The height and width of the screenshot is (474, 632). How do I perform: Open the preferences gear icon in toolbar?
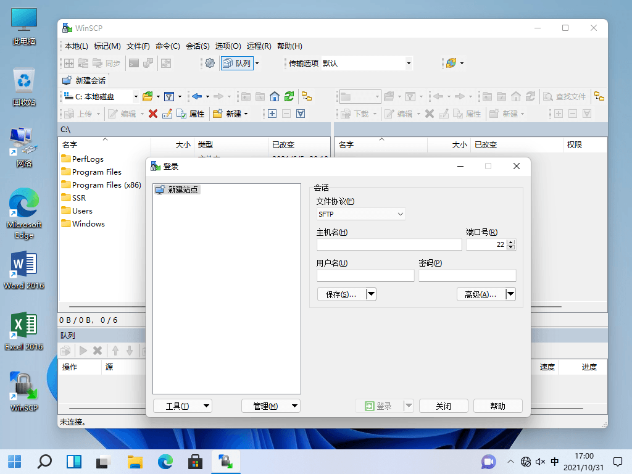210,64
